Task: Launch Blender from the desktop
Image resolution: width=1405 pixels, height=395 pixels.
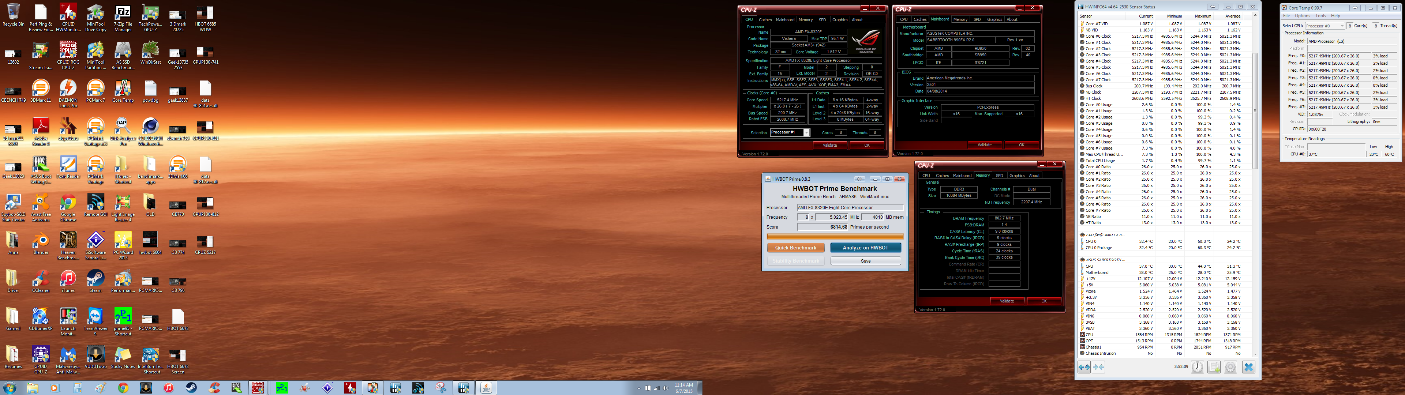Action: click(41, 243)
